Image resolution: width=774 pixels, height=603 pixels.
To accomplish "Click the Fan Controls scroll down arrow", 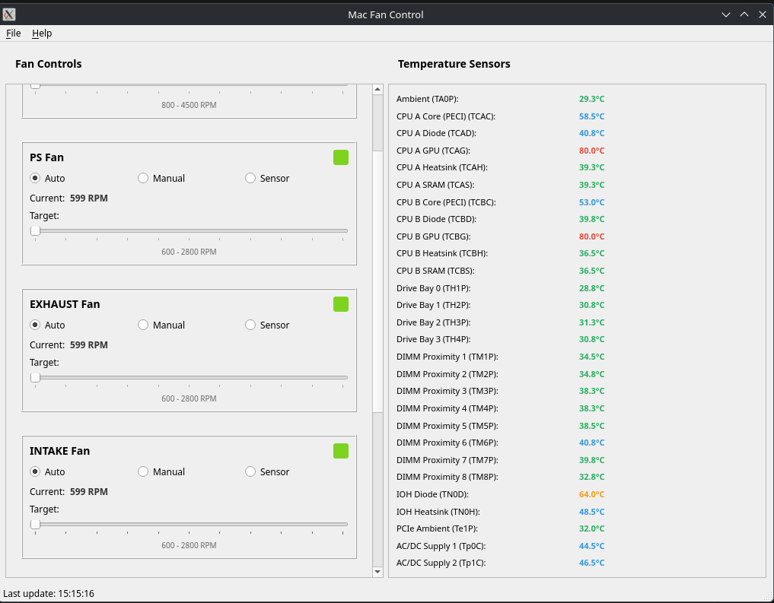I will tap(377, 572).
